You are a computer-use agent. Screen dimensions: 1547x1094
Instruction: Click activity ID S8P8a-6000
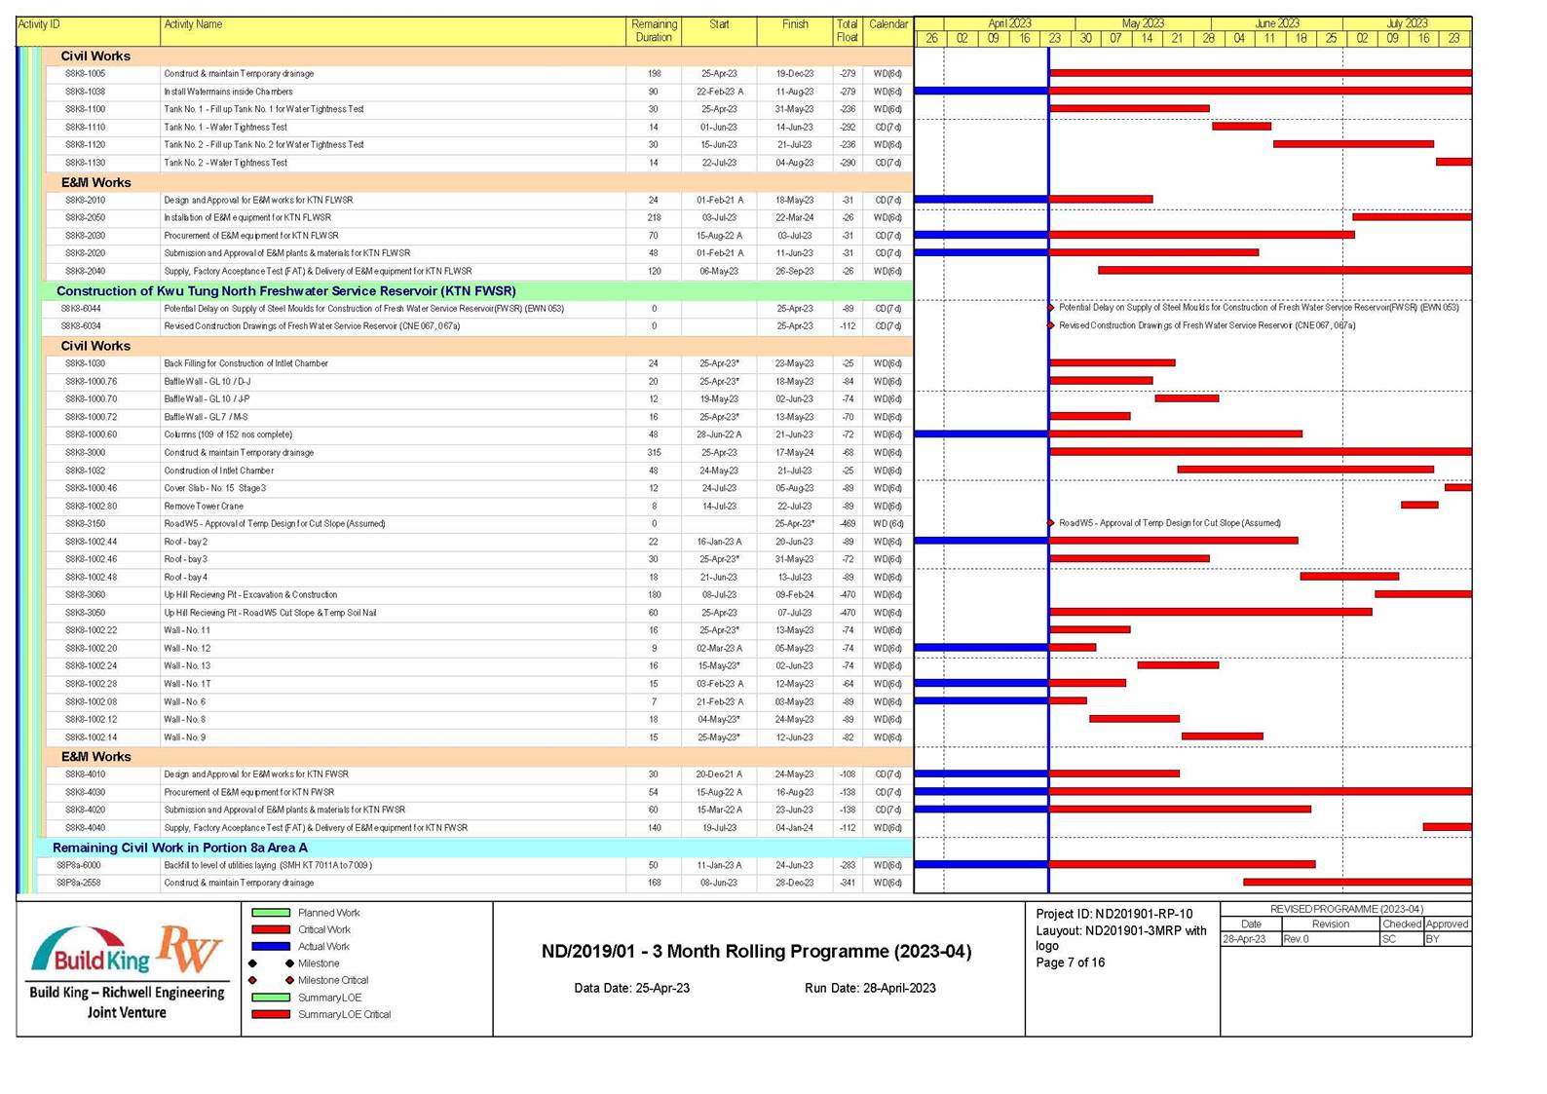(78, 865)
